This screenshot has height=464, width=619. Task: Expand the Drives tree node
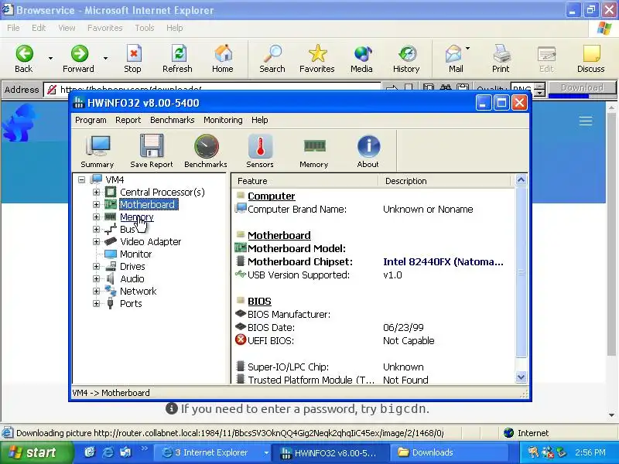[96, 266]
